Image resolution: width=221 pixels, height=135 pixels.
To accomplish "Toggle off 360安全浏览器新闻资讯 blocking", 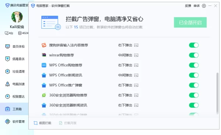I will click(194, 105).
